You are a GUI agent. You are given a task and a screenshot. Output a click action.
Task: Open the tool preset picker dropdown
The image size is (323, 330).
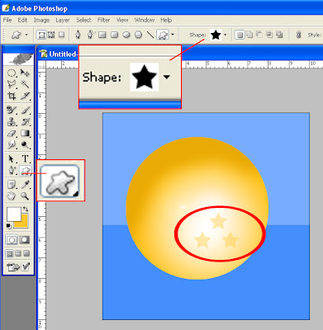[26, 35]
